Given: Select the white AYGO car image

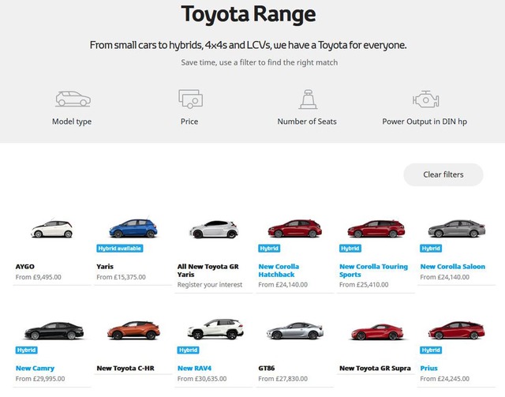Looking at the screenshot, I should (52, 229).
